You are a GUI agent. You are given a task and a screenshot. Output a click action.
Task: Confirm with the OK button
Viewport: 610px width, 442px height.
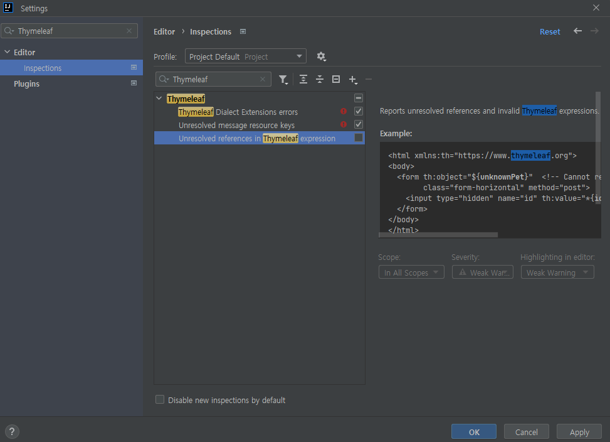[x=474, y=432]
